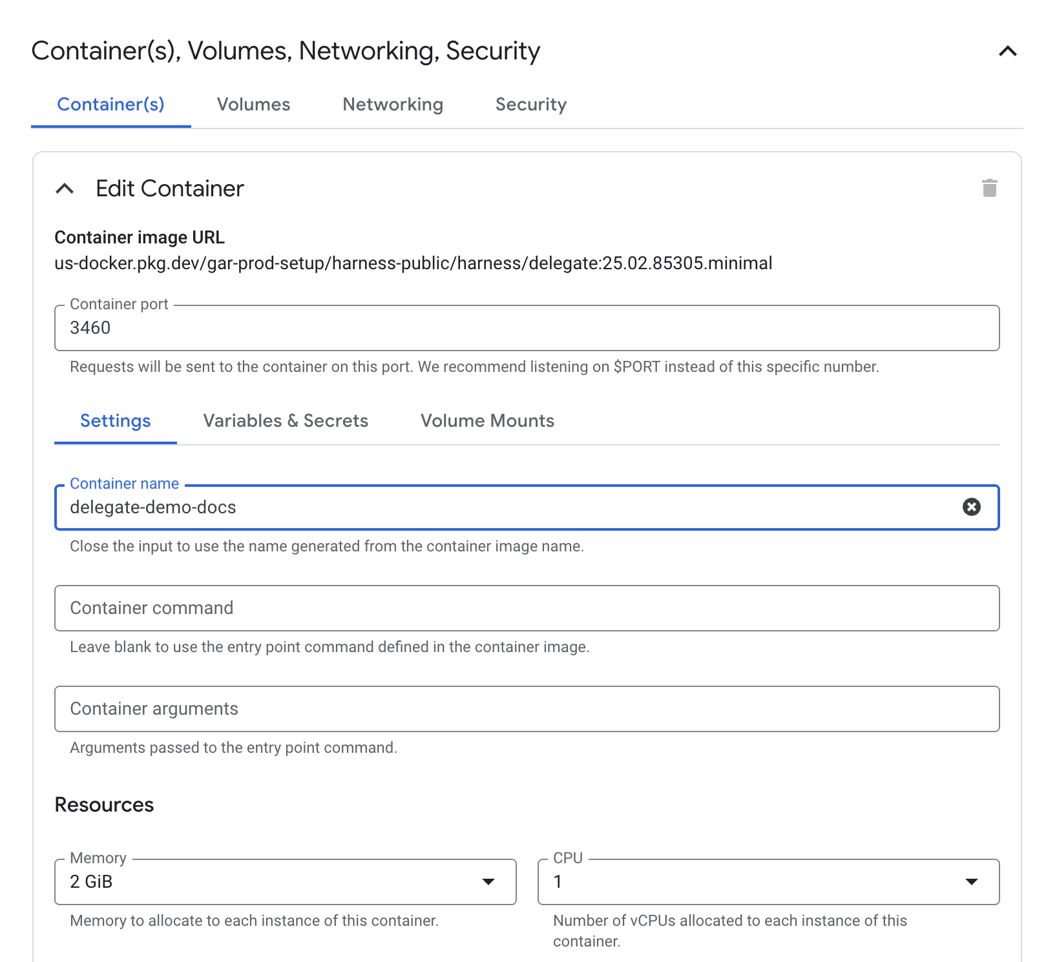
Task: Open Variables & Secrets tab
Action: coord(286,421)
